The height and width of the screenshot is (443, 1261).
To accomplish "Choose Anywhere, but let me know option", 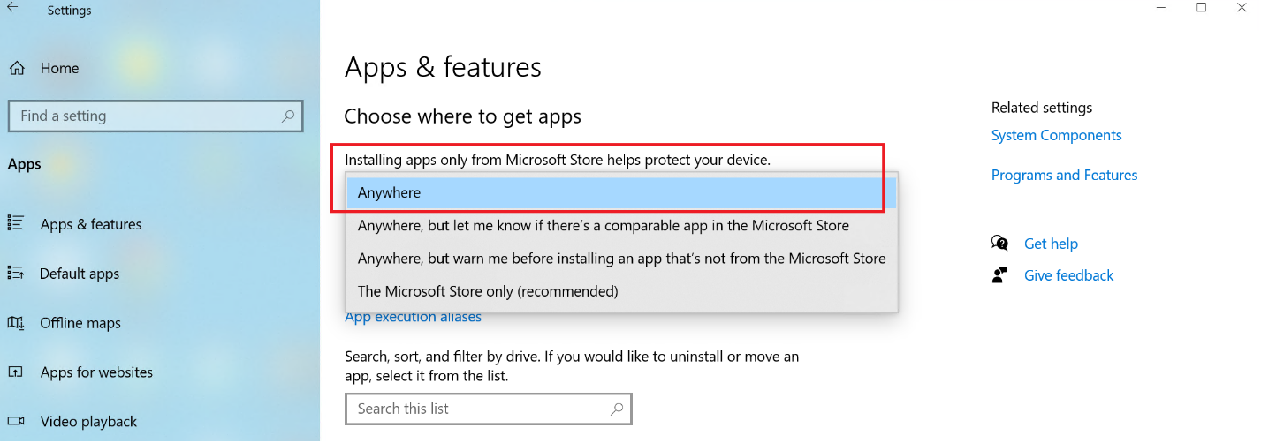I will point(621,226).
